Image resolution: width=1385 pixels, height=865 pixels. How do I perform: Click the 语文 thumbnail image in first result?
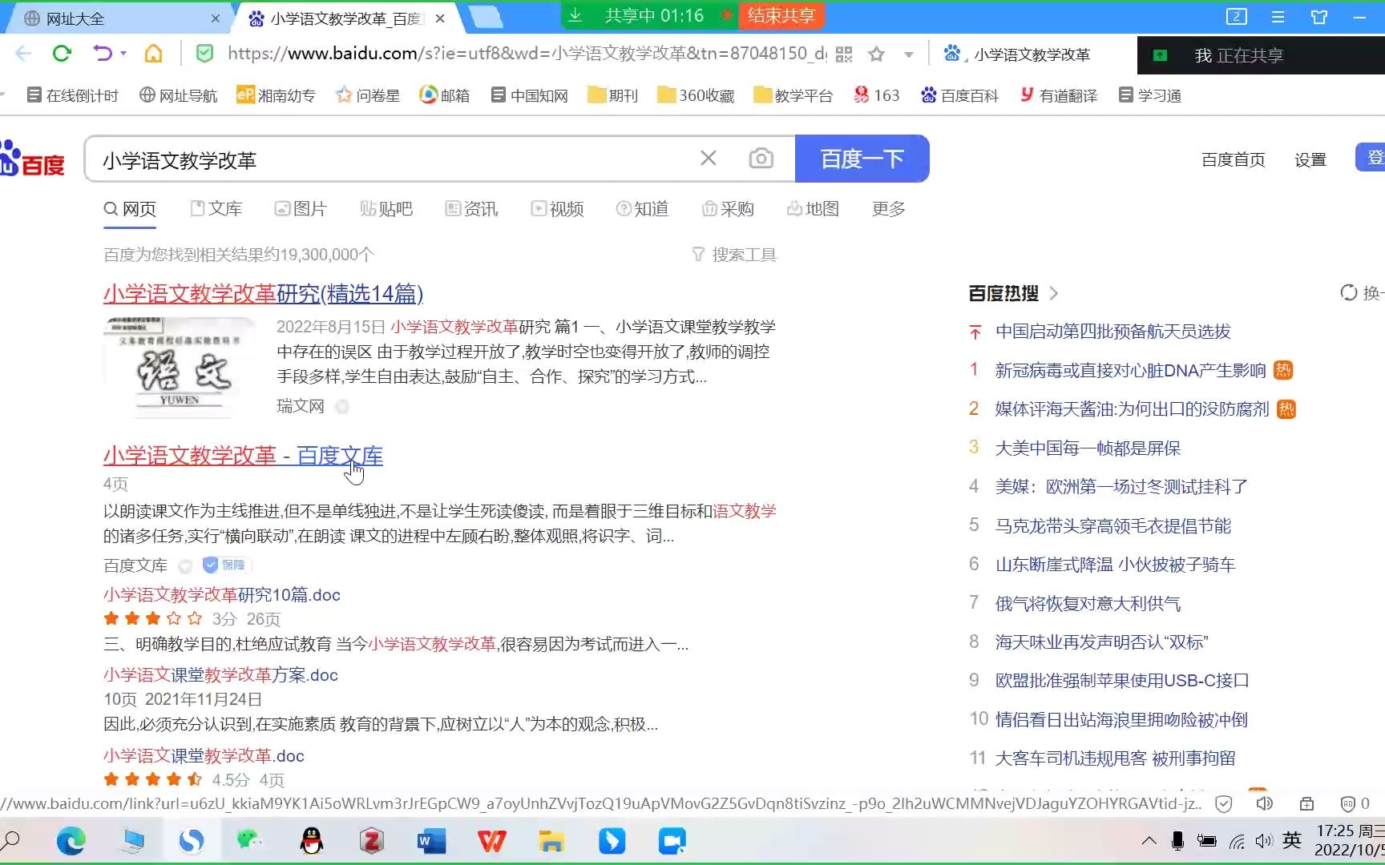coord(180,368)
